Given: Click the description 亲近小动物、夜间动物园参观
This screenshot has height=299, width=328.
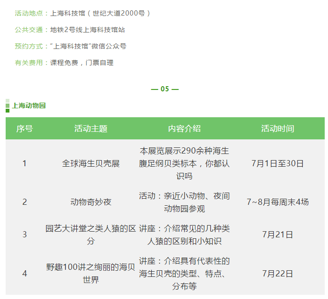Looking at the screenshot, I should (184, 202).
